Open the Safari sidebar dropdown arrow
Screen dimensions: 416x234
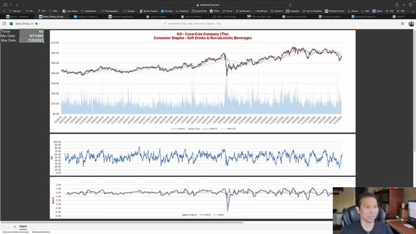(x=10, y=5)
